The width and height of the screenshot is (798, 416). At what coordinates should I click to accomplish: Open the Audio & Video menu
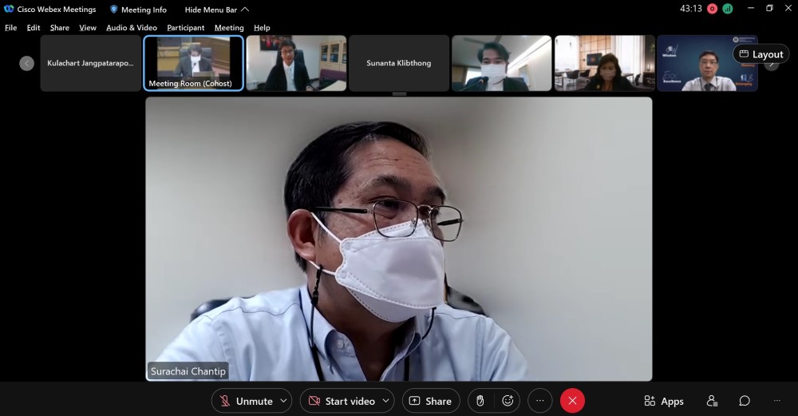tap(132, 28)
